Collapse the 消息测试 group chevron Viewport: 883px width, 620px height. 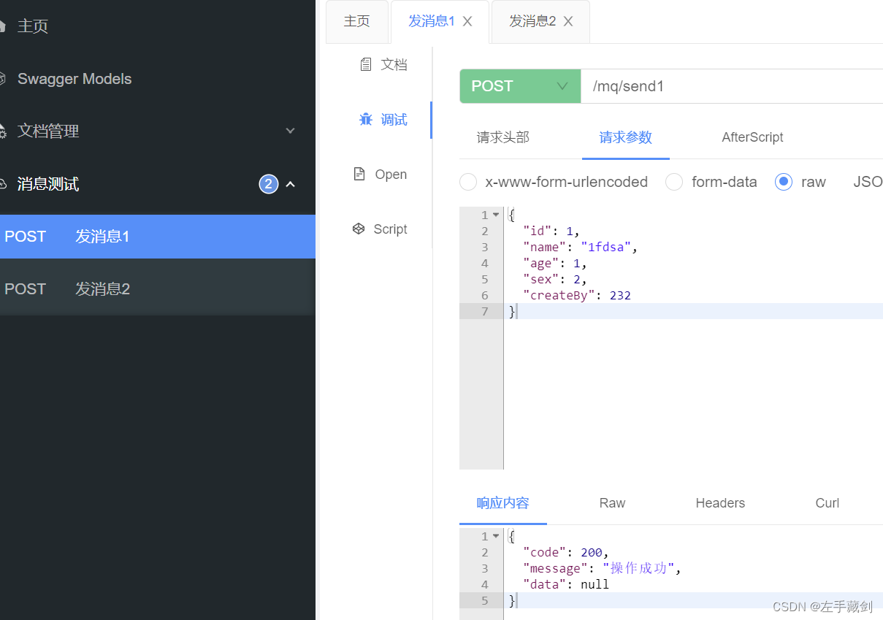pos(290,185)
